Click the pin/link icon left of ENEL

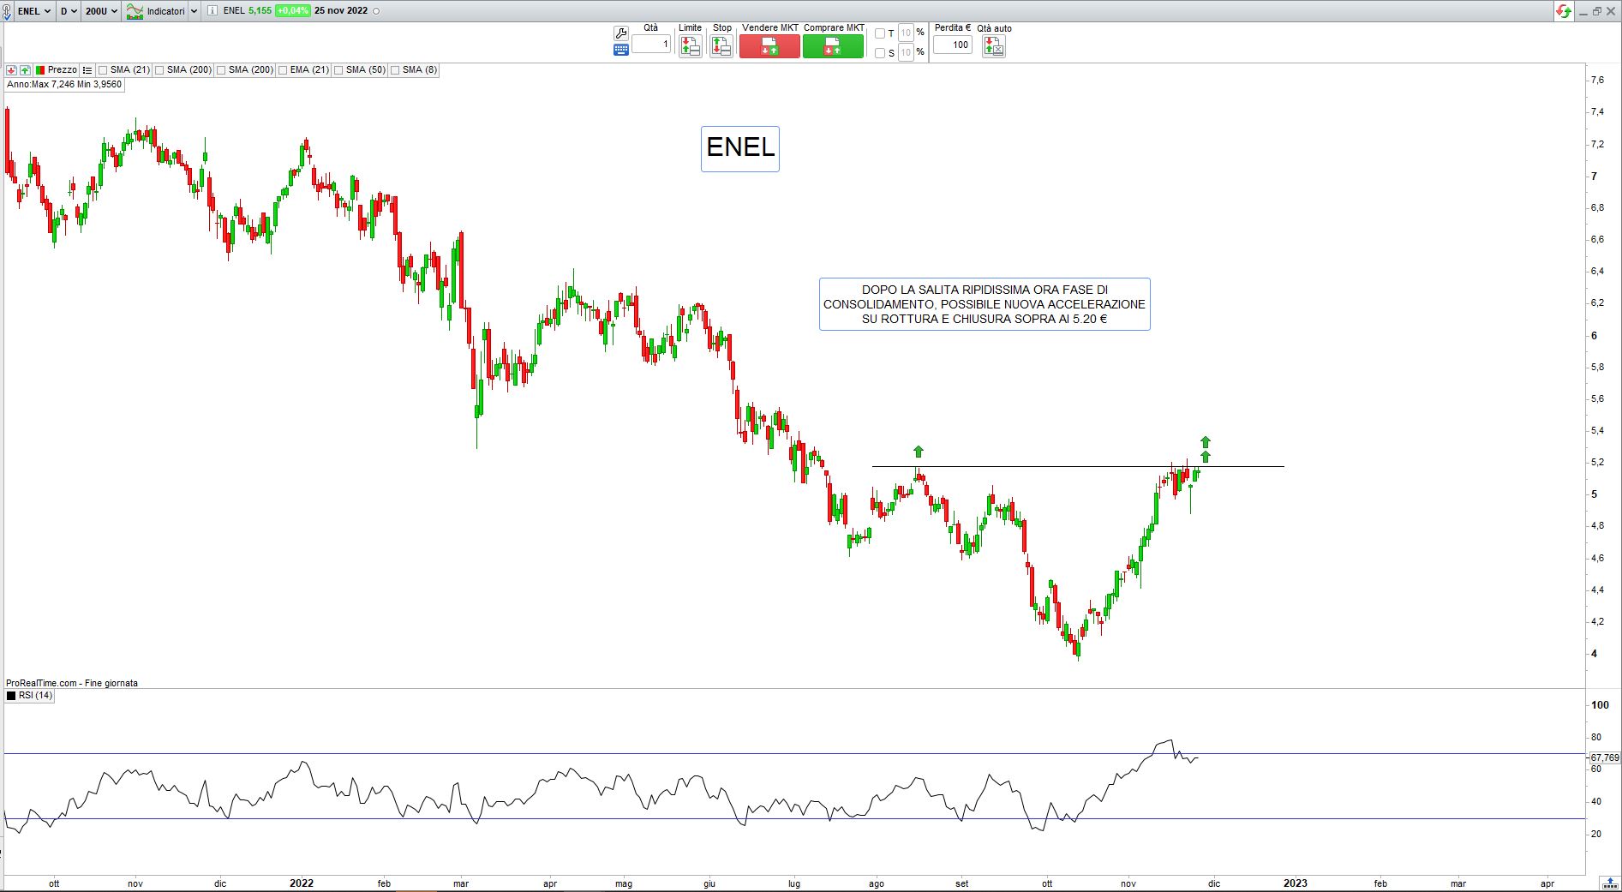(x=9, y=11)
